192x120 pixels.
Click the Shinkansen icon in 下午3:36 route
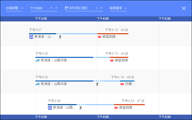coord(50,108)
